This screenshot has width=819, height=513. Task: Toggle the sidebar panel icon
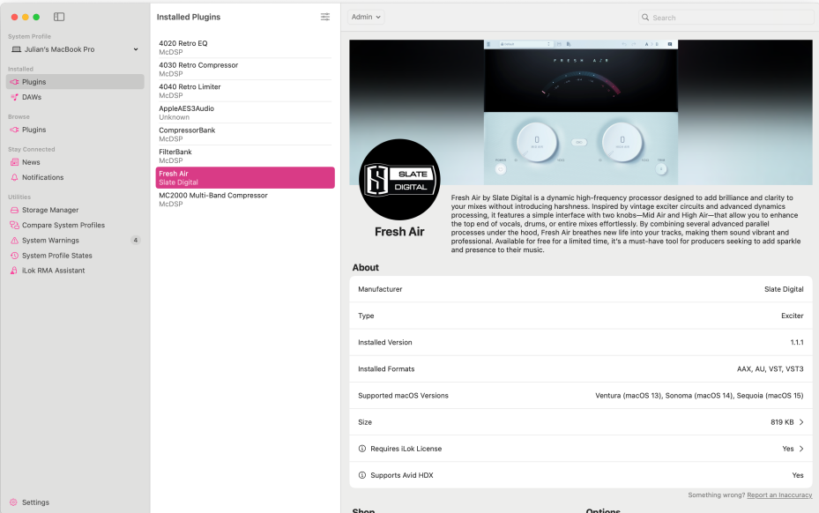[59, 17]
